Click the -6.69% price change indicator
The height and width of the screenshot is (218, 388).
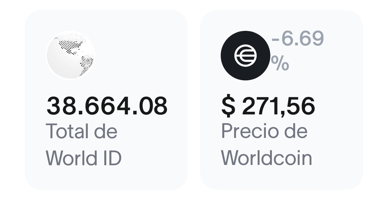coord(297,51)
